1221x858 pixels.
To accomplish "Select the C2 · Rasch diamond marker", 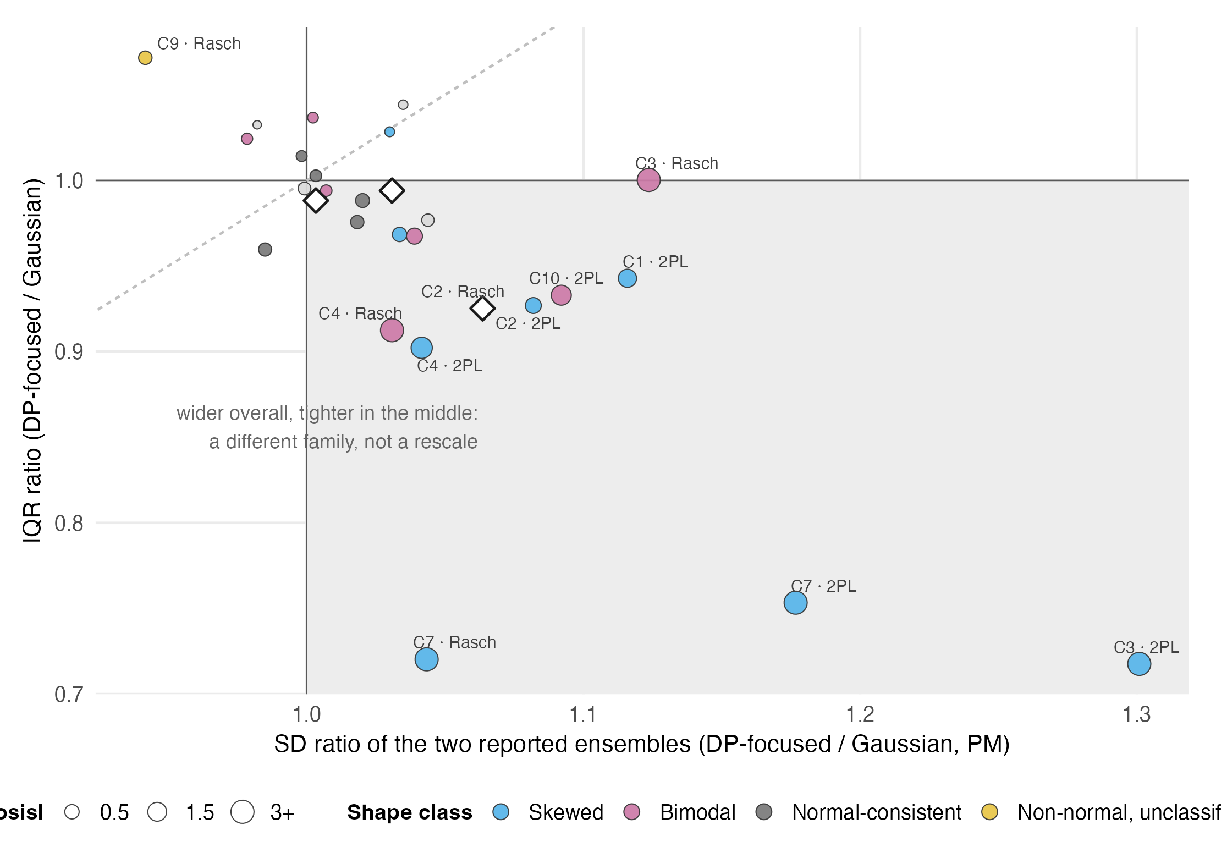I will click(x=482, y=309).
